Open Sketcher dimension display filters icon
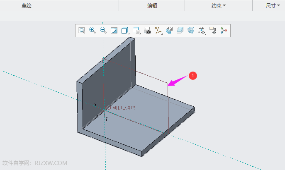The width and height of the screenshot is (285, 170). click(x=202, y=30)
